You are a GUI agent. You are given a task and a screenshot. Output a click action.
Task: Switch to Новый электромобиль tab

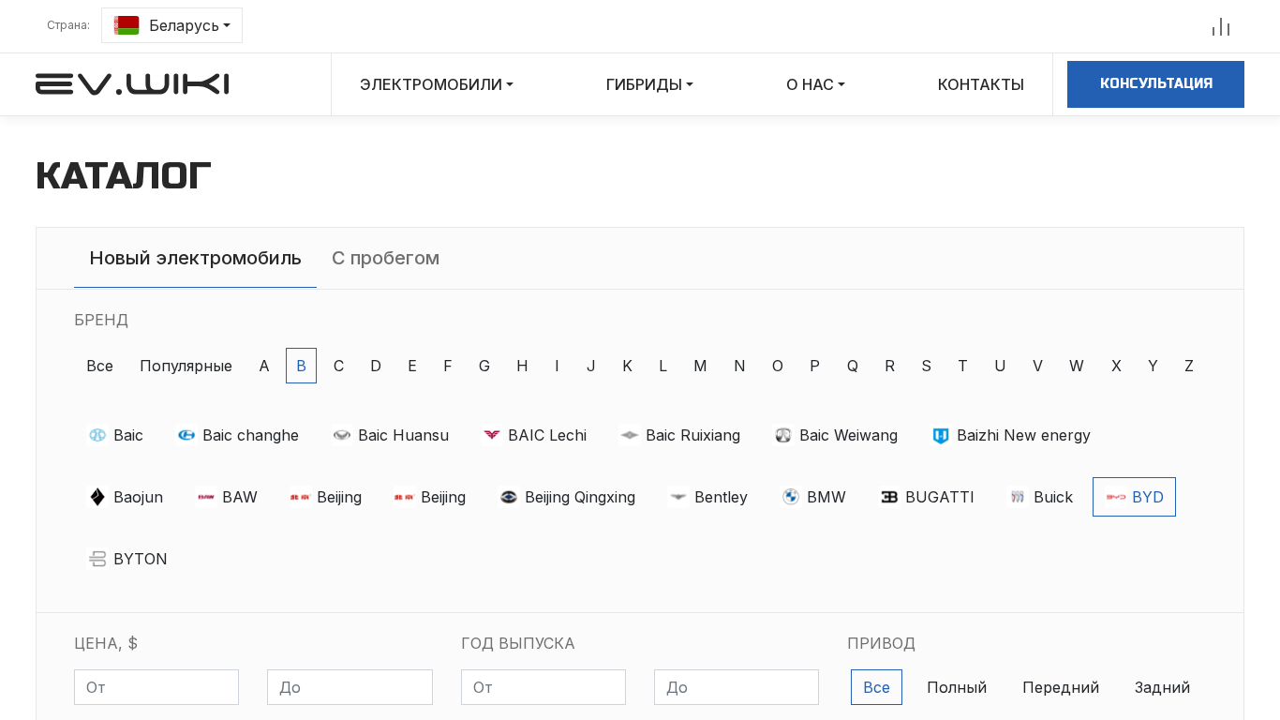tap(195, 258)
